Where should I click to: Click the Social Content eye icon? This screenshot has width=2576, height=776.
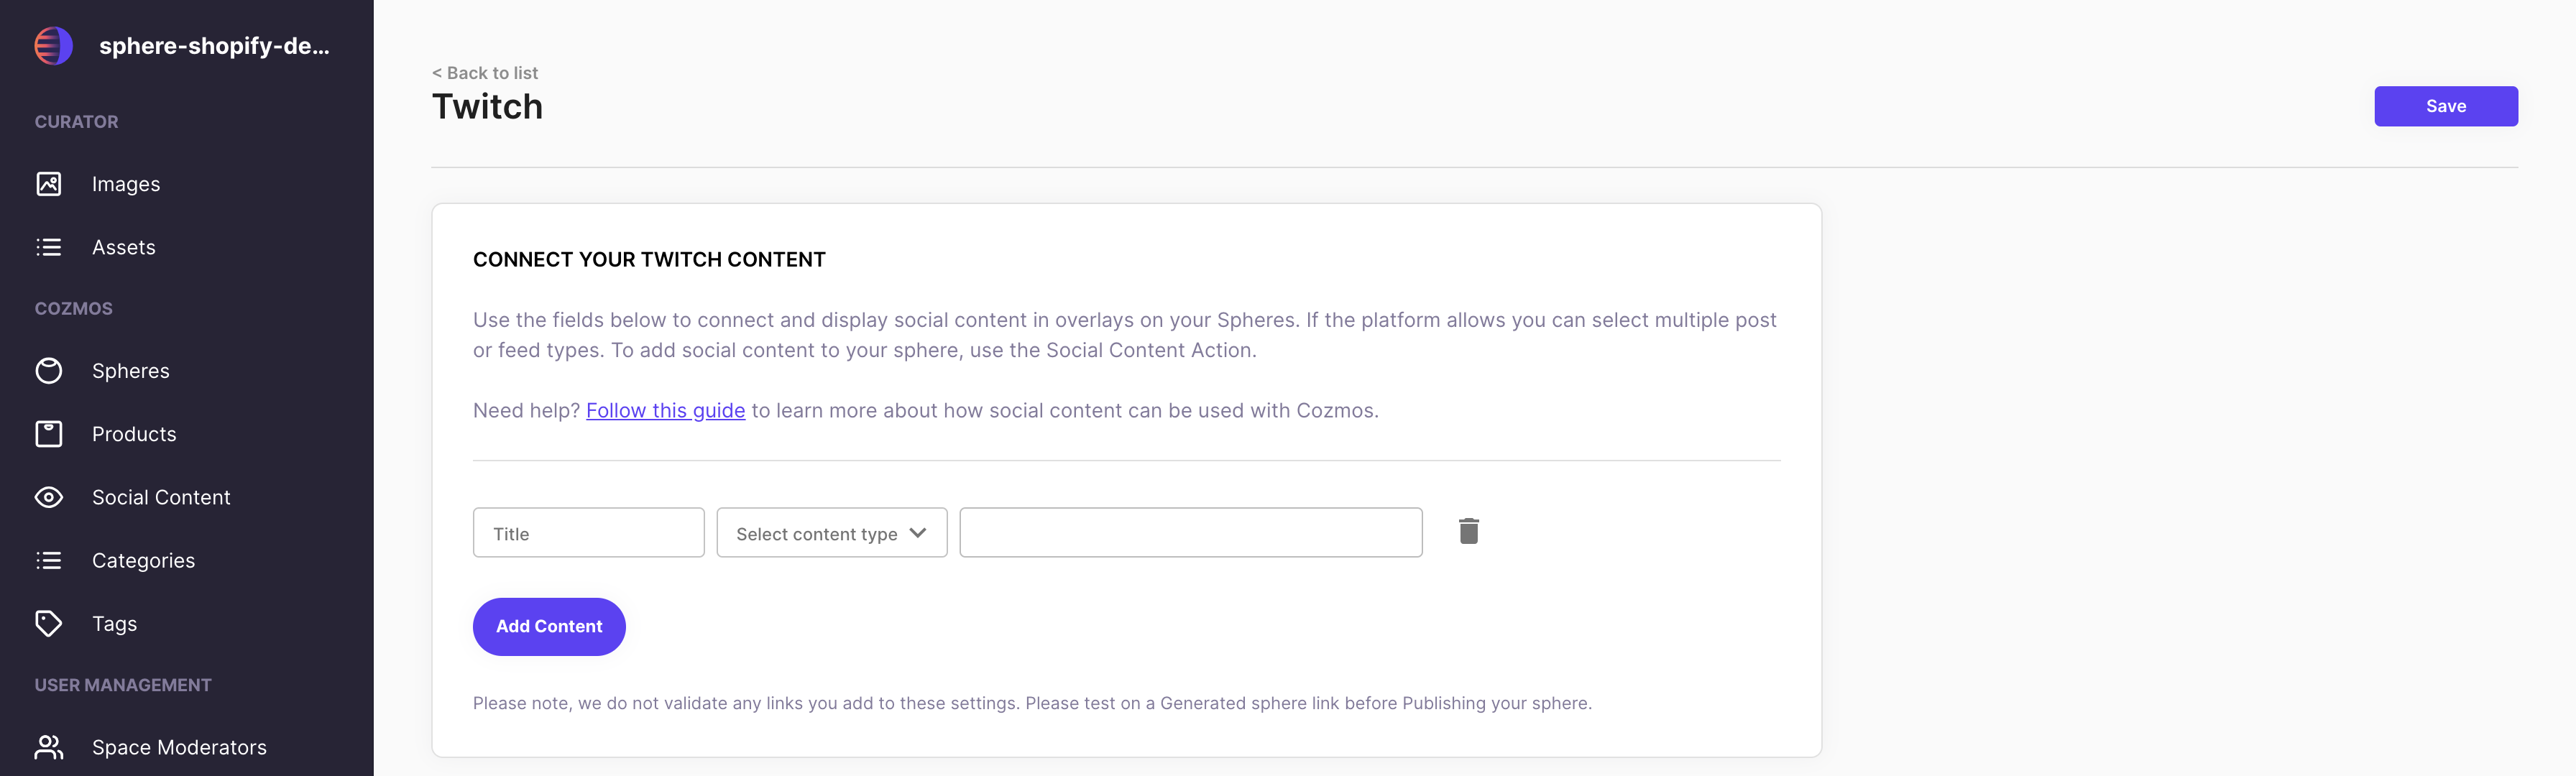pyautogui.click(x=48, y=497)
